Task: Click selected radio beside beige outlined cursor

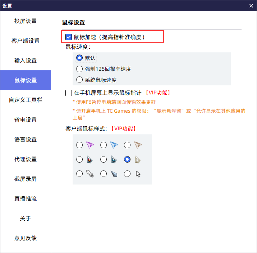Action: click(x=127, y=159)
